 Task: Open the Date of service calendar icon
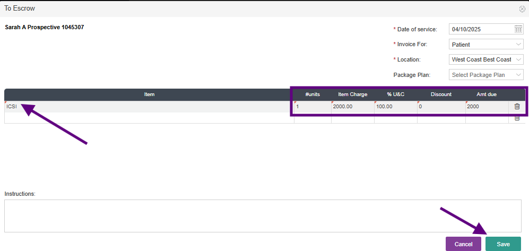518,29
